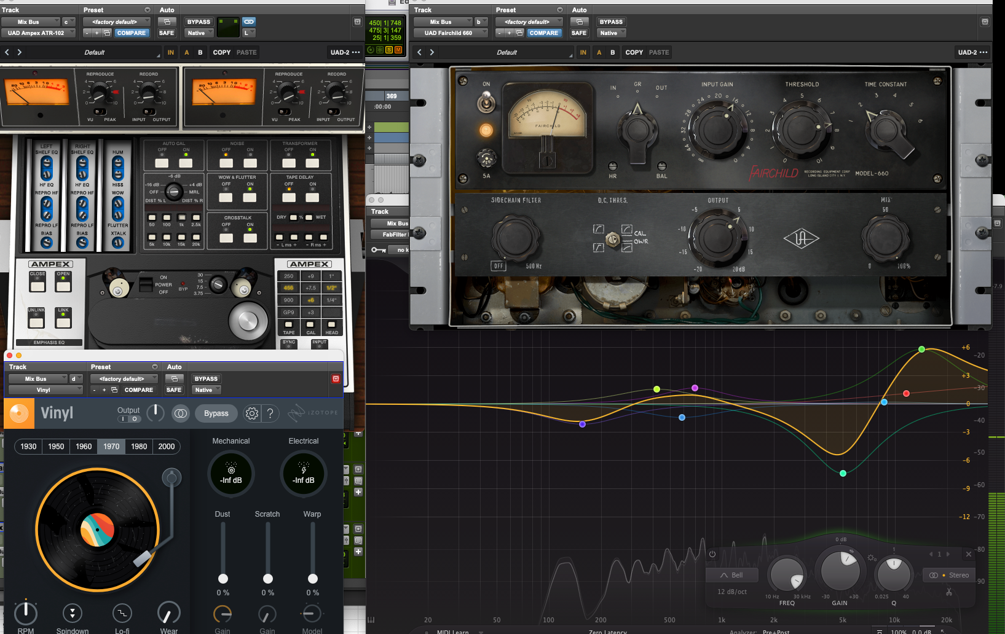Viewport: 1005px width, 634px height.
Task: Open the <factory default> preset dropdown on Vinyl
Action: (x=123, y=378)
